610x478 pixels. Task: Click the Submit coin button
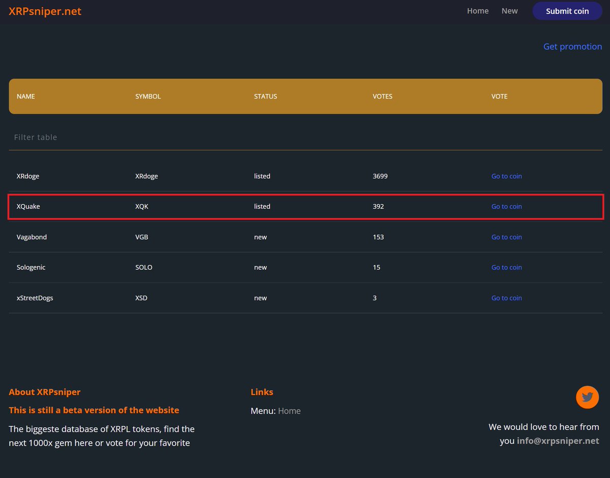(567, 11)
